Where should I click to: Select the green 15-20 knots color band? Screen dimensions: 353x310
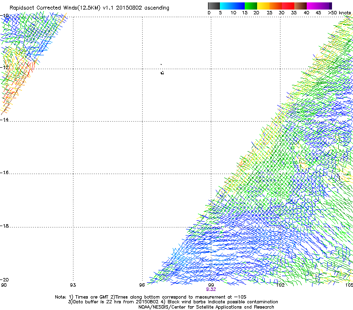(251, 6)
